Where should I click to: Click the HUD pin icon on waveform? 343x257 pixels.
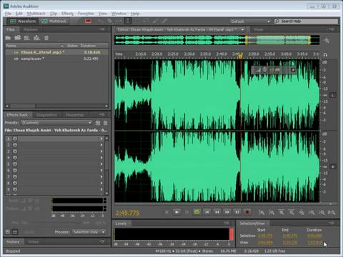293,70
